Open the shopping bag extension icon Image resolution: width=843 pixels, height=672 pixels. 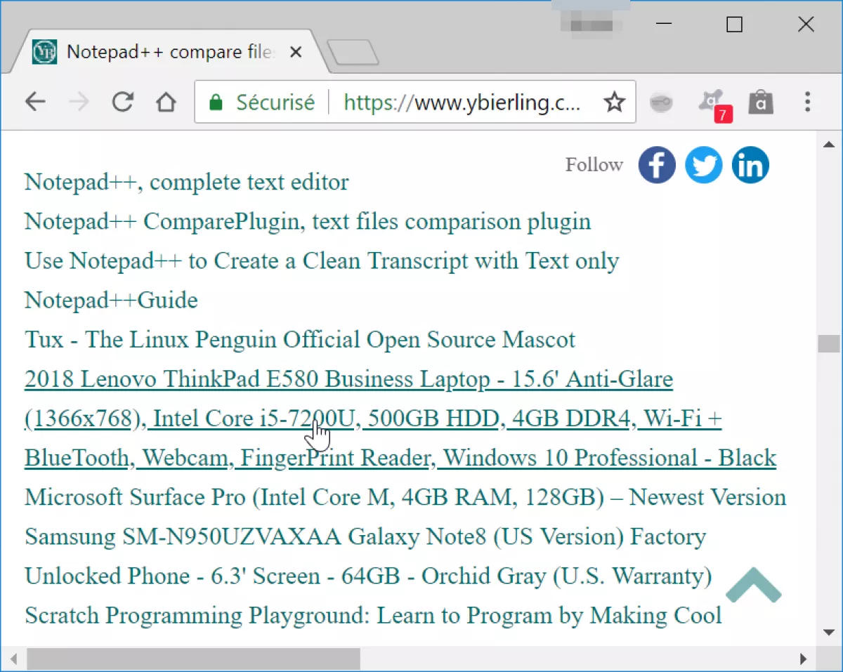click(x=760, y=103)
